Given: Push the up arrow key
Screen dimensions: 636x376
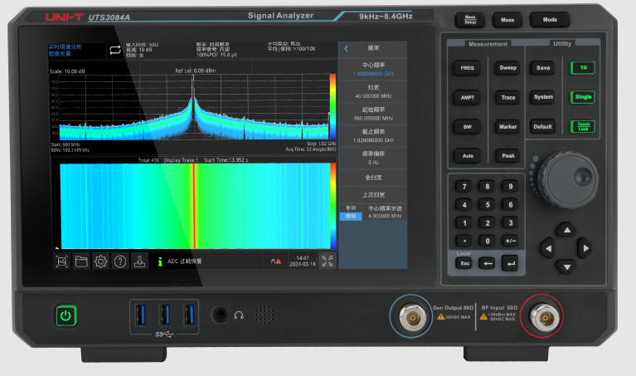Looking at the screenshot, I should [x=566, y=230].
